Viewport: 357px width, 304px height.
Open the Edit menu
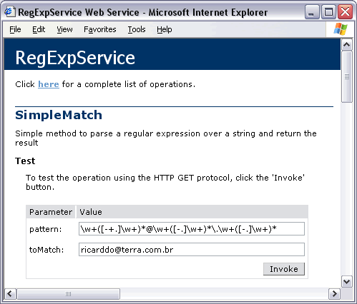click(39, 29)
